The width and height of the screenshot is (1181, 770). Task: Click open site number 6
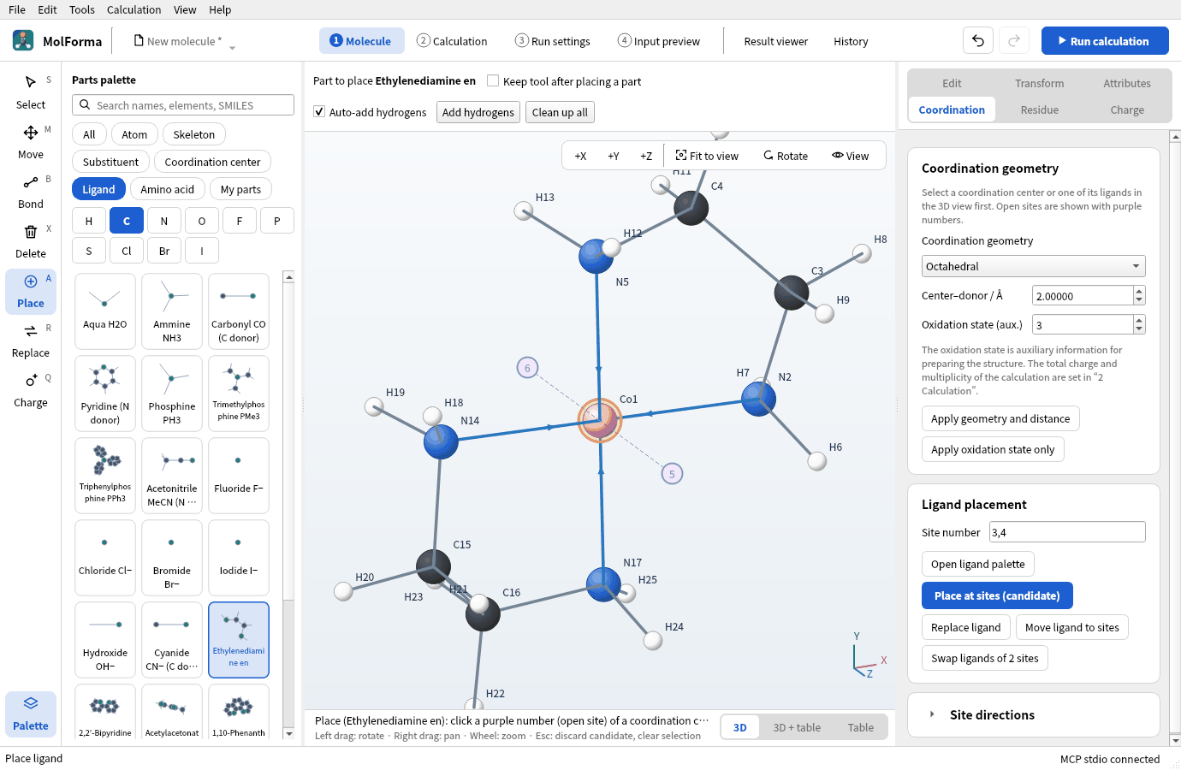point(527,368)
